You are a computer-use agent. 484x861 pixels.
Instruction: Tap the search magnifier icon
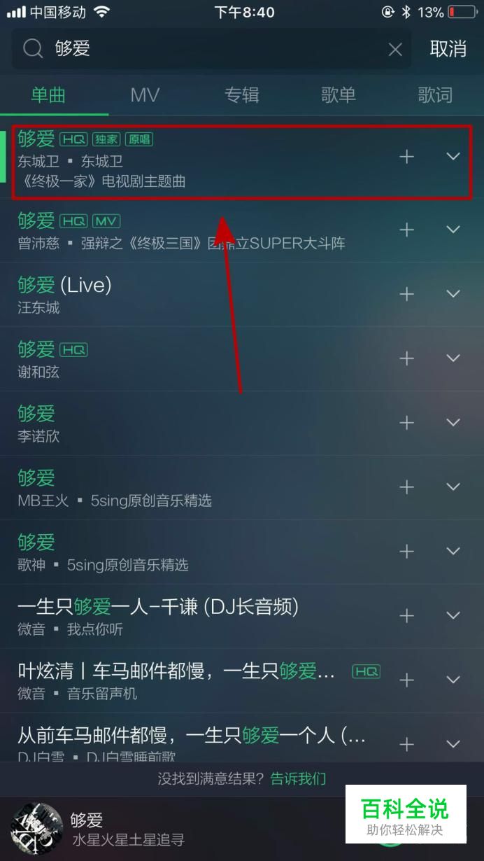tap(33, 48)
